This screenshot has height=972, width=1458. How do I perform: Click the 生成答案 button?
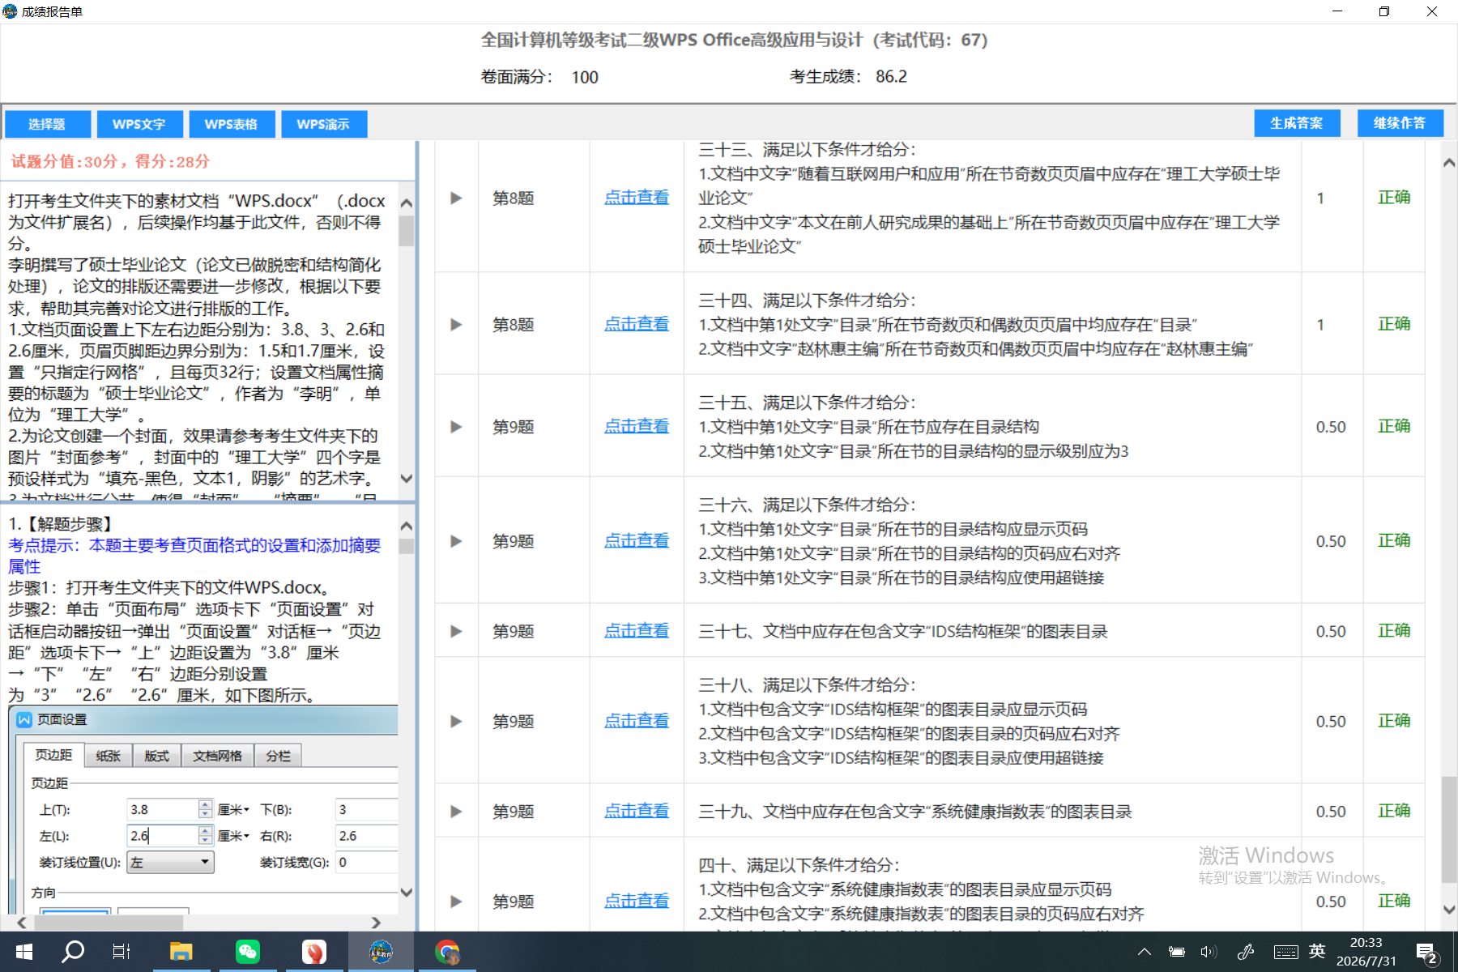[1297, 123]
